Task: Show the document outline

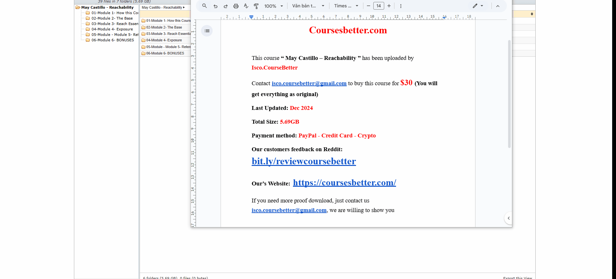Action: (207, 31)
